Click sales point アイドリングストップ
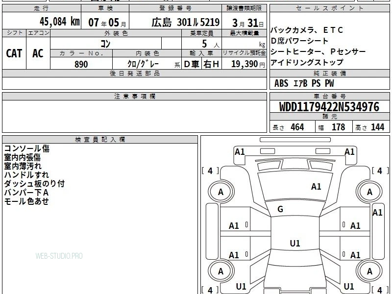The image size is (392, 294). click(307, 62)
